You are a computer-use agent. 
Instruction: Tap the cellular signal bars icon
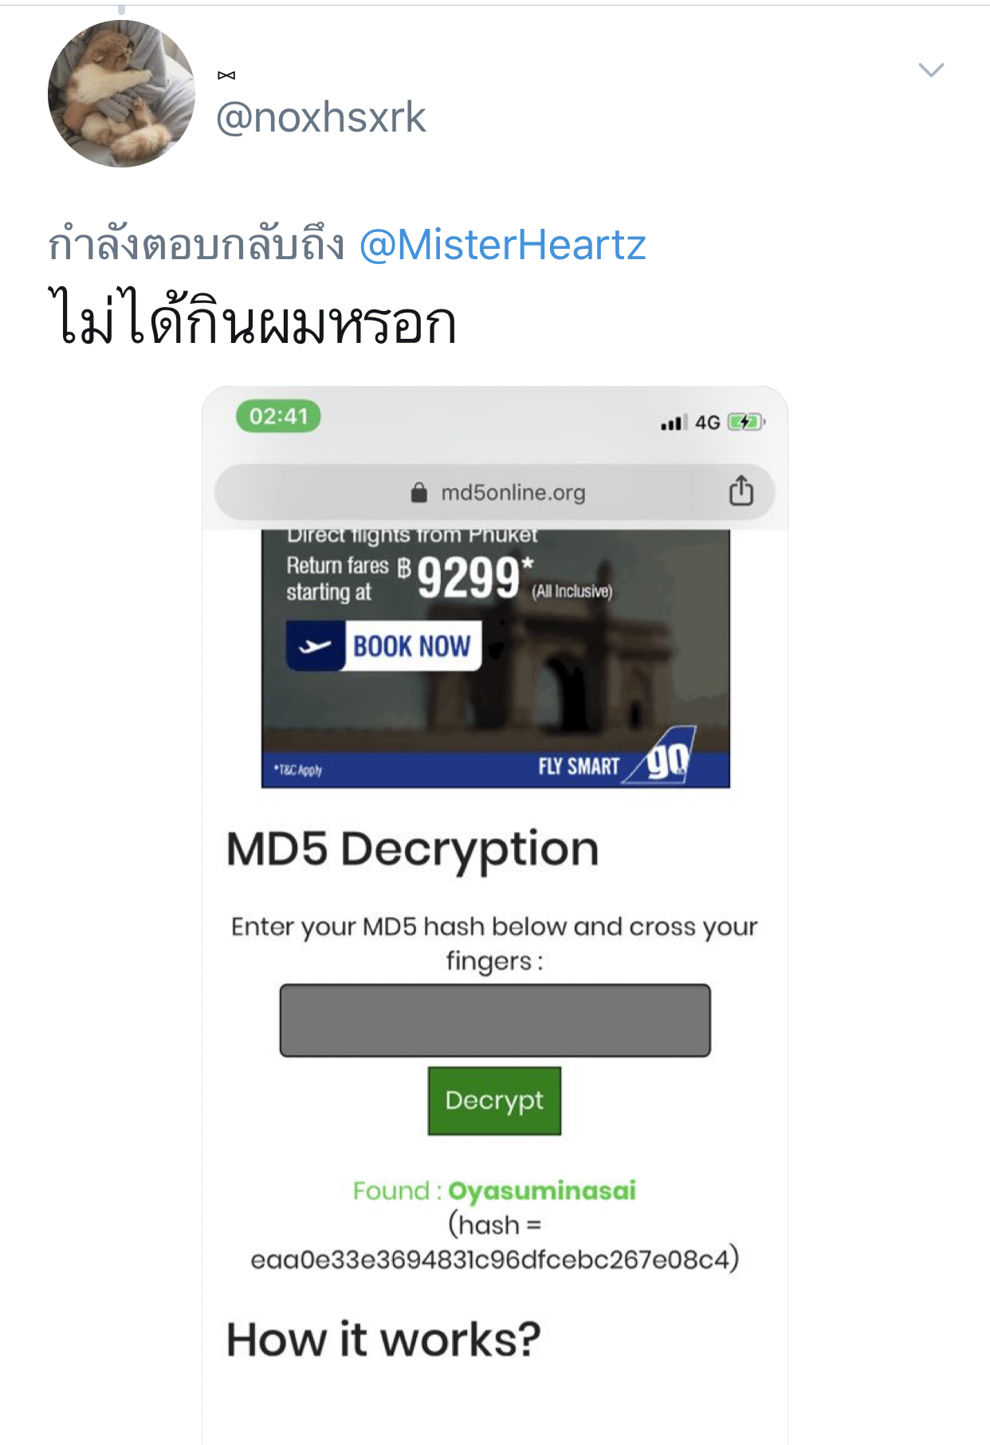[673, 423]
